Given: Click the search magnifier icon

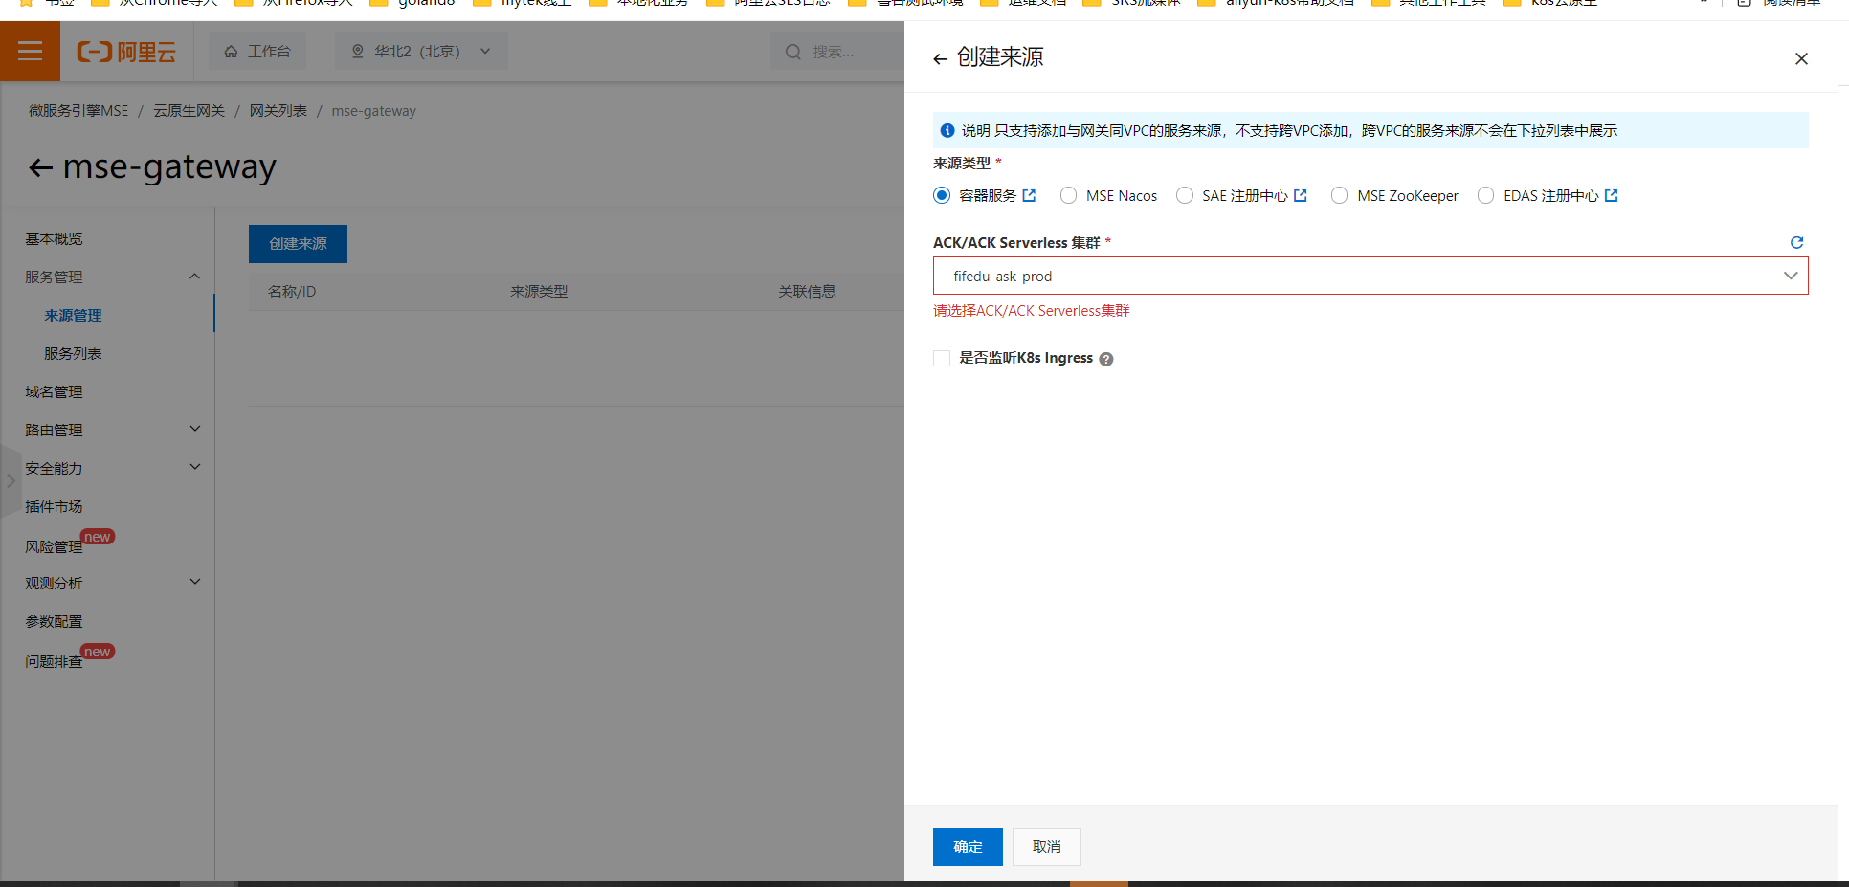Looking at the screenshot, I should (x=792, y=52).
